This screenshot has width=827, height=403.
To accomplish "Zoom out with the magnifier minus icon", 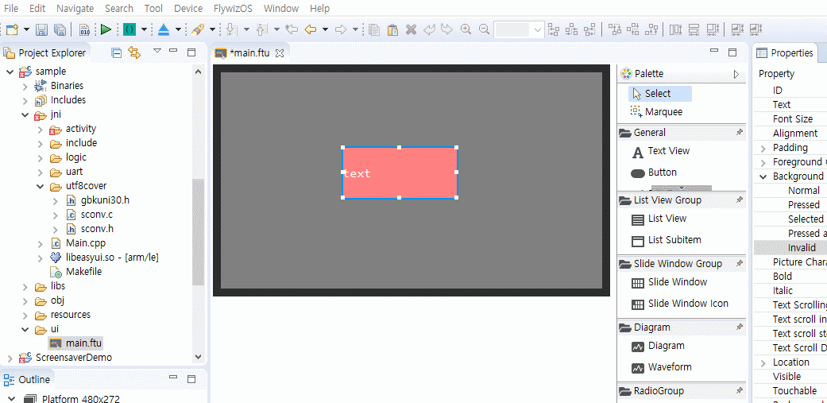I will pos(484,29).
